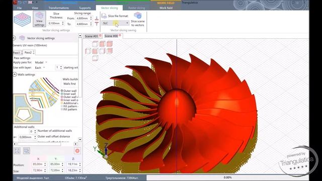322x181 pixels.
Task: Close the Scene #01 tab
Action: (x=101, y=36)
